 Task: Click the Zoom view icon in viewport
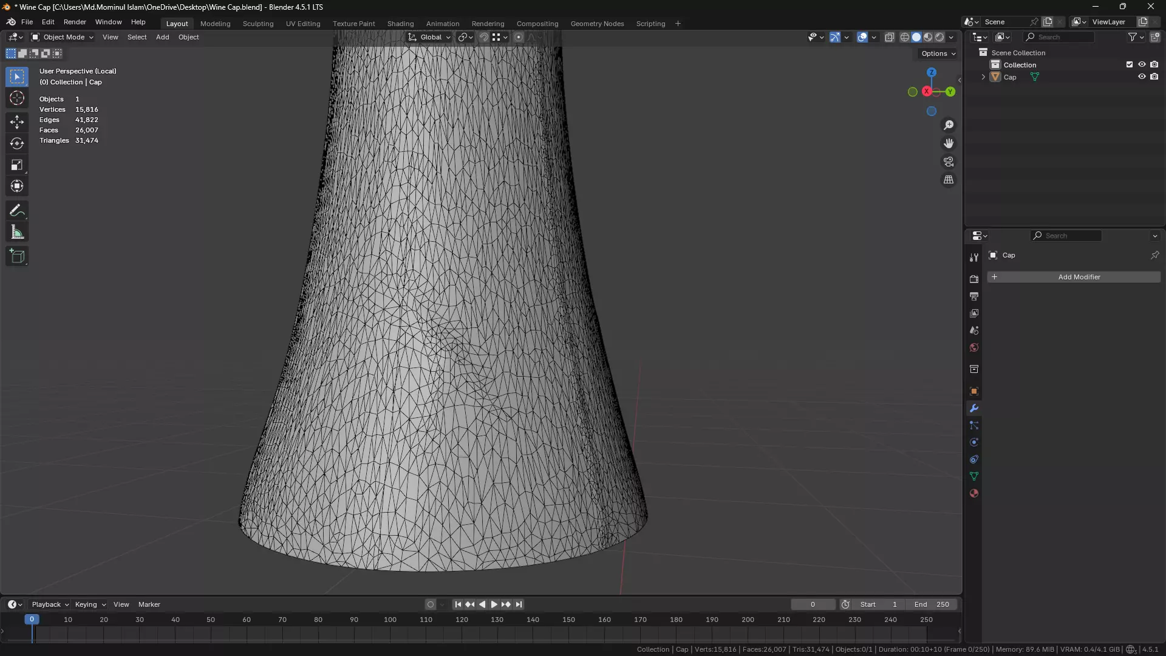(949, 125)
